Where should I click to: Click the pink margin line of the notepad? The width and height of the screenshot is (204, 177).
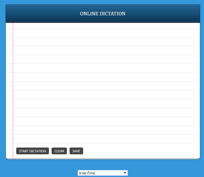point(13,88)
